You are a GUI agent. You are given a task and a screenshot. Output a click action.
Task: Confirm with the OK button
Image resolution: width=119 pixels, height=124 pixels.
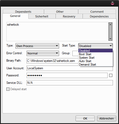(85, 118)
